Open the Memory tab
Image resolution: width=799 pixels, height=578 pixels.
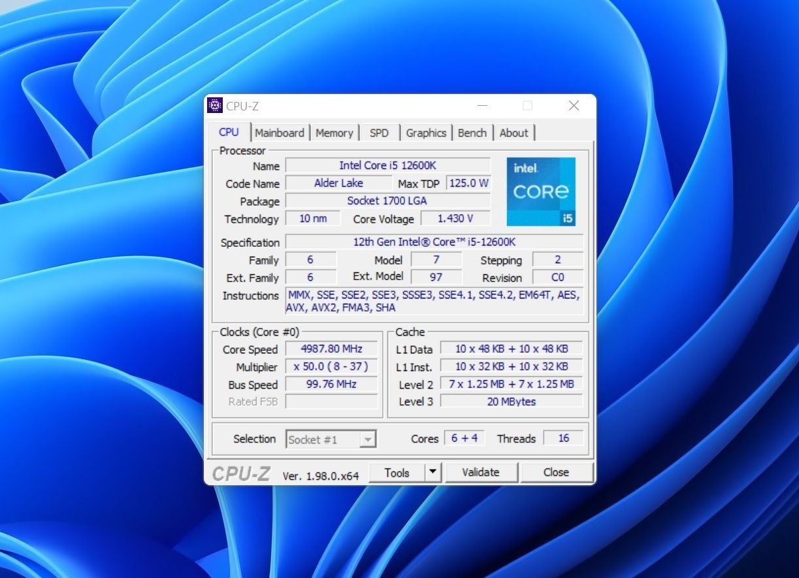pos(334,133)
